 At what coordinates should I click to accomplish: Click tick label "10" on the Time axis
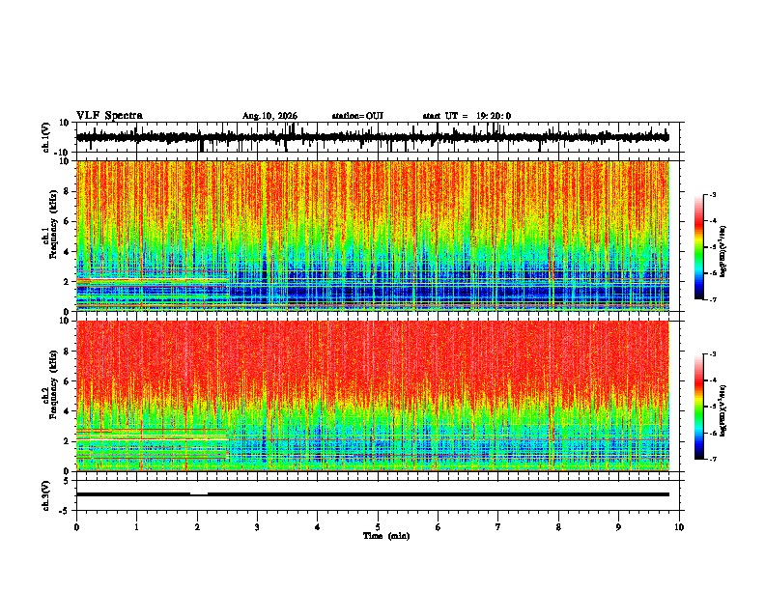pos(679,527)
